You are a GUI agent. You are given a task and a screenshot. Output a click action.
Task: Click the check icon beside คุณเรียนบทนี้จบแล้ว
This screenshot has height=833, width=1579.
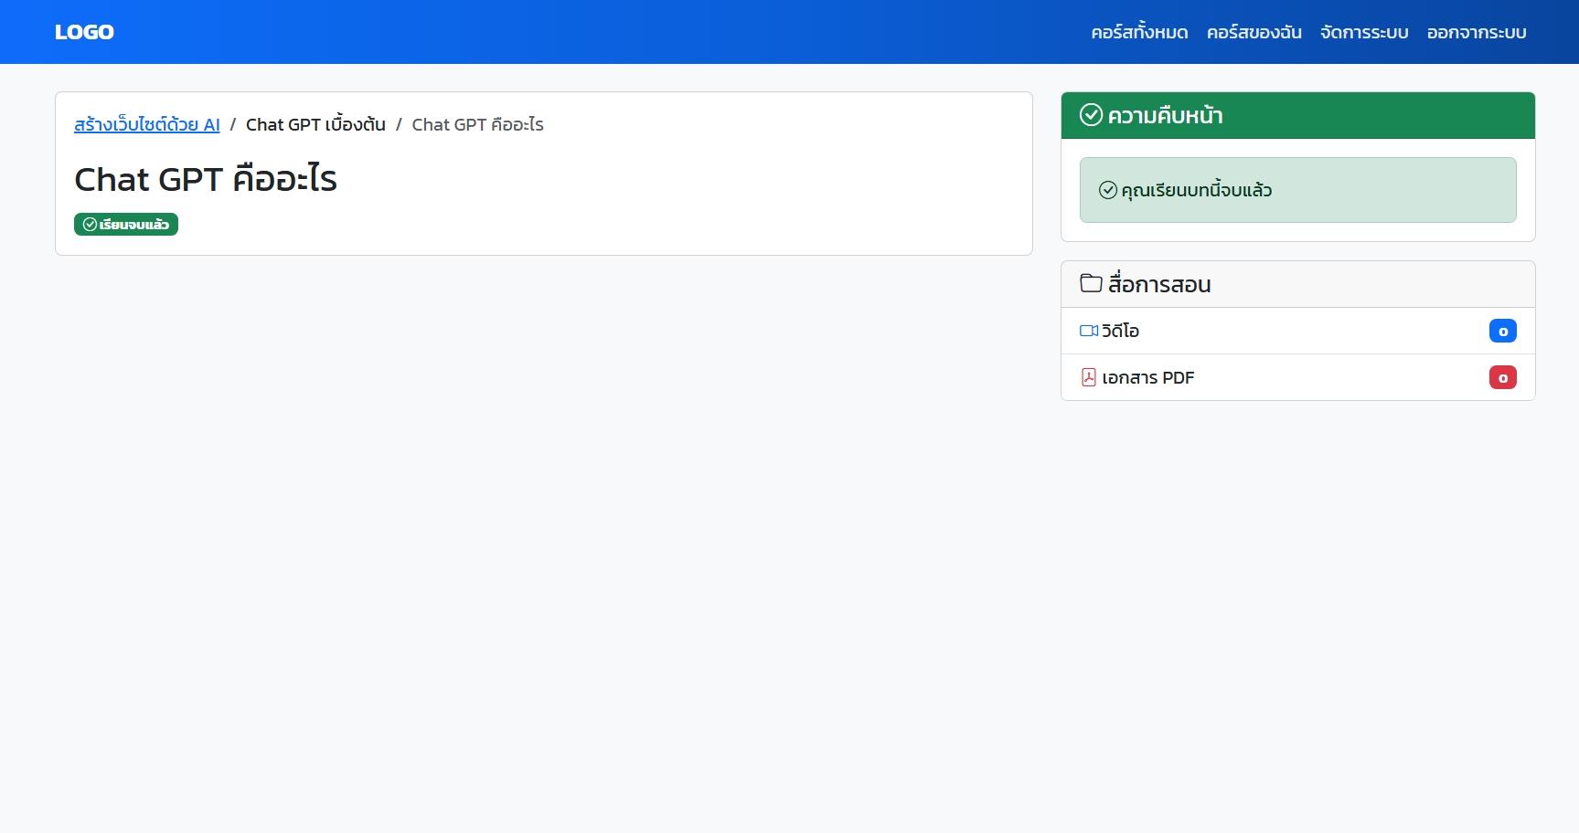pos(1108,190)
